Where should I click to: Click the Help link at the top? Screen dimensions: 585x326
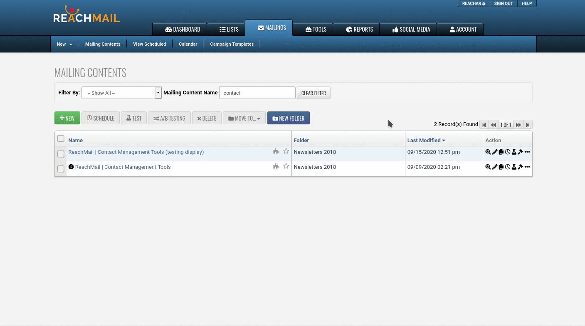[527, 3]
